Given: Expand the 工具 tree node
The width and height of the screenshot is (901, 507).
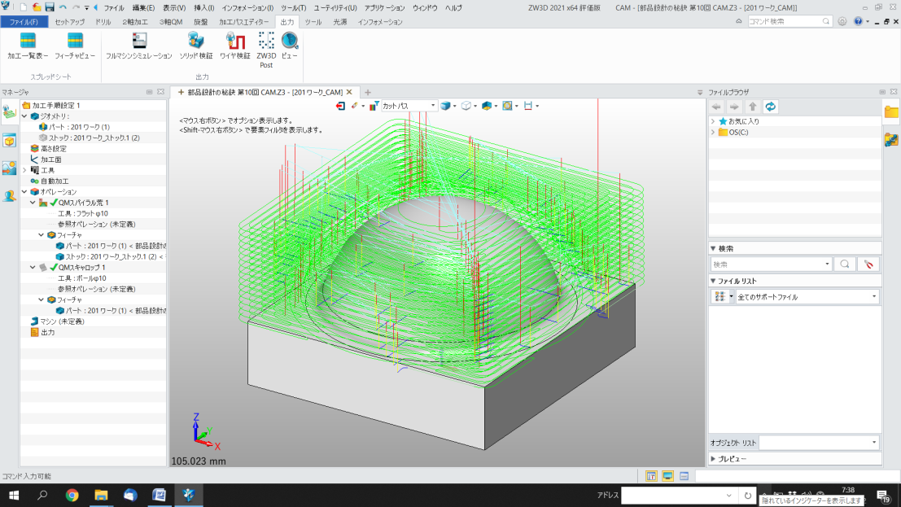Looking at the screenshot, I should click(24, 170).
